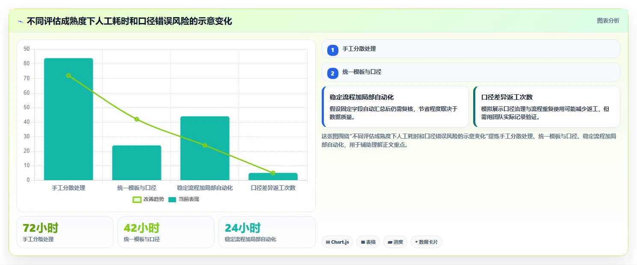The image size is (637, 265).
Task: Click the summary paragraph starting 这张图围绕
Action: [469, 140]
